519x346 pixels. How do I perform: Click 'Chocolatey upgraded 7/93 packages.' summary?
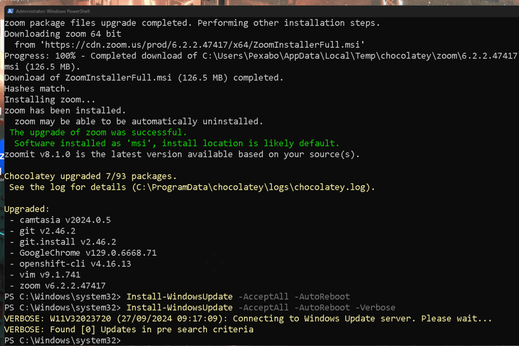pos(90,176)
